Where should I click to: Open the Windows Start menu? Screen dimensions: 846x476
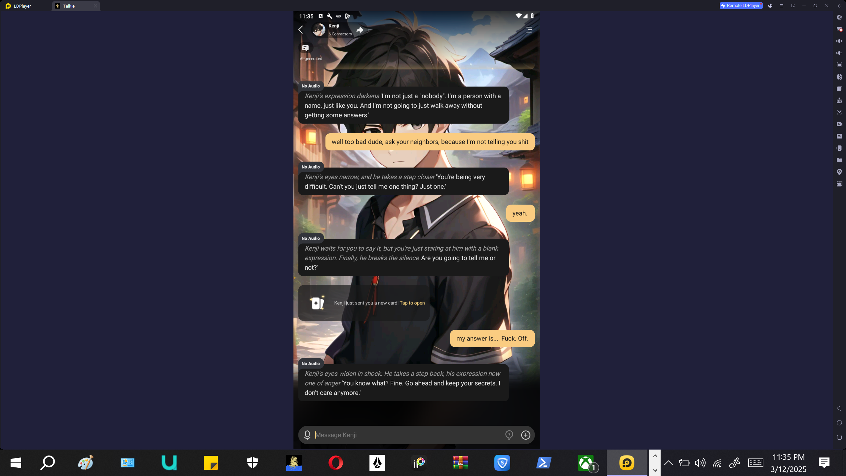[x=16, y=463]
